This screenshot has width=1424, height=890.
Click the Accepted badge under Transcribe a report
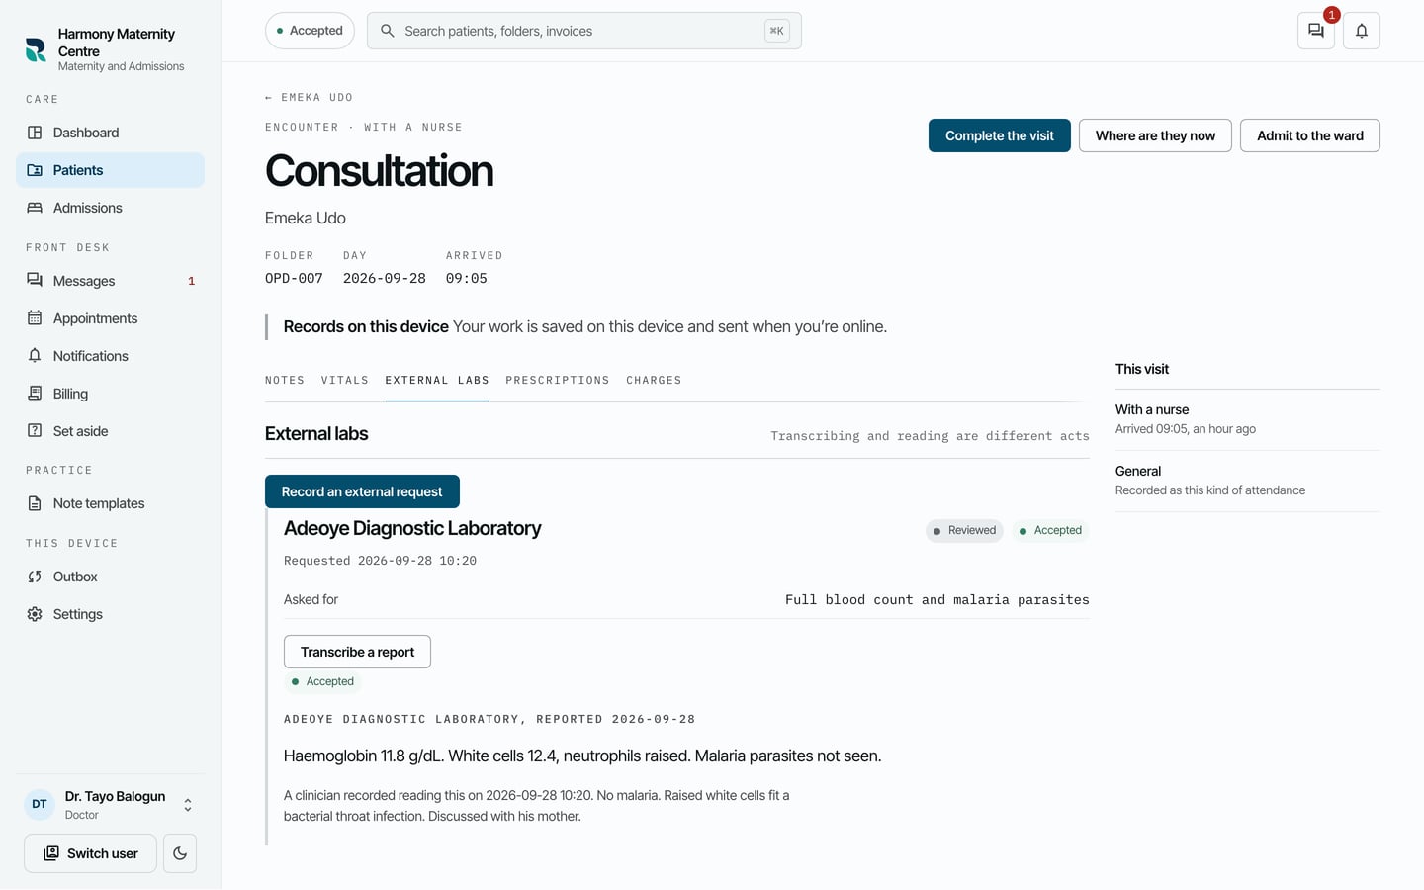322,682
